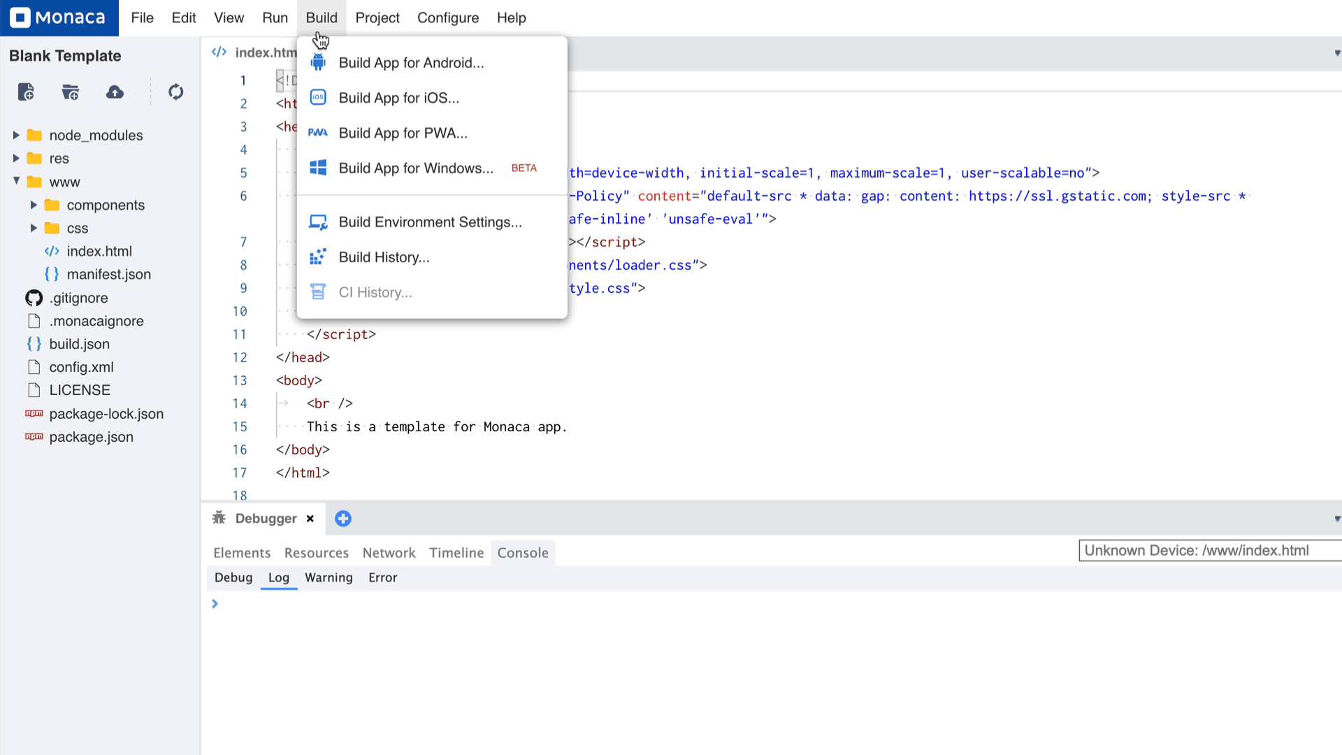Screen dimensions: 1342x755
Task: Add a new panel tab with plus icon
Action: click(x=343, y=519)
